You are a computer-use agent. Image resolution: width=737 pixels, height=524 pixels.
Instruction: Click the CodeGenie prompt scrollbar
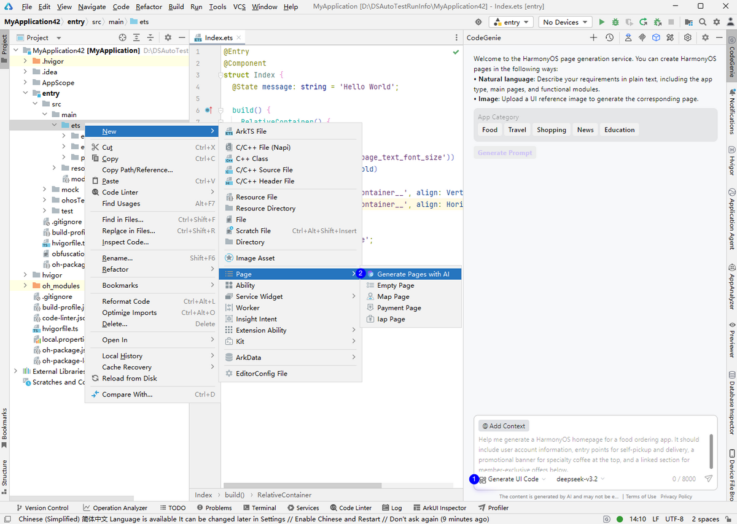pyautogui.click(x=712, y=450)
